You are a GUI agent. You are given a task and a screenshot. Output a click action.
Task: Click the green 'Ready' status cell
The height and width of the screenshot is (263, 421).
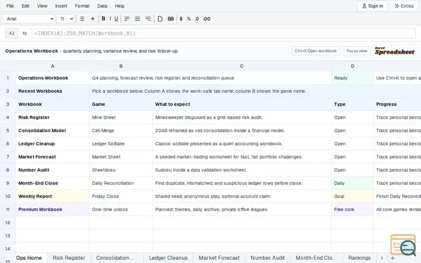(352, 78)
